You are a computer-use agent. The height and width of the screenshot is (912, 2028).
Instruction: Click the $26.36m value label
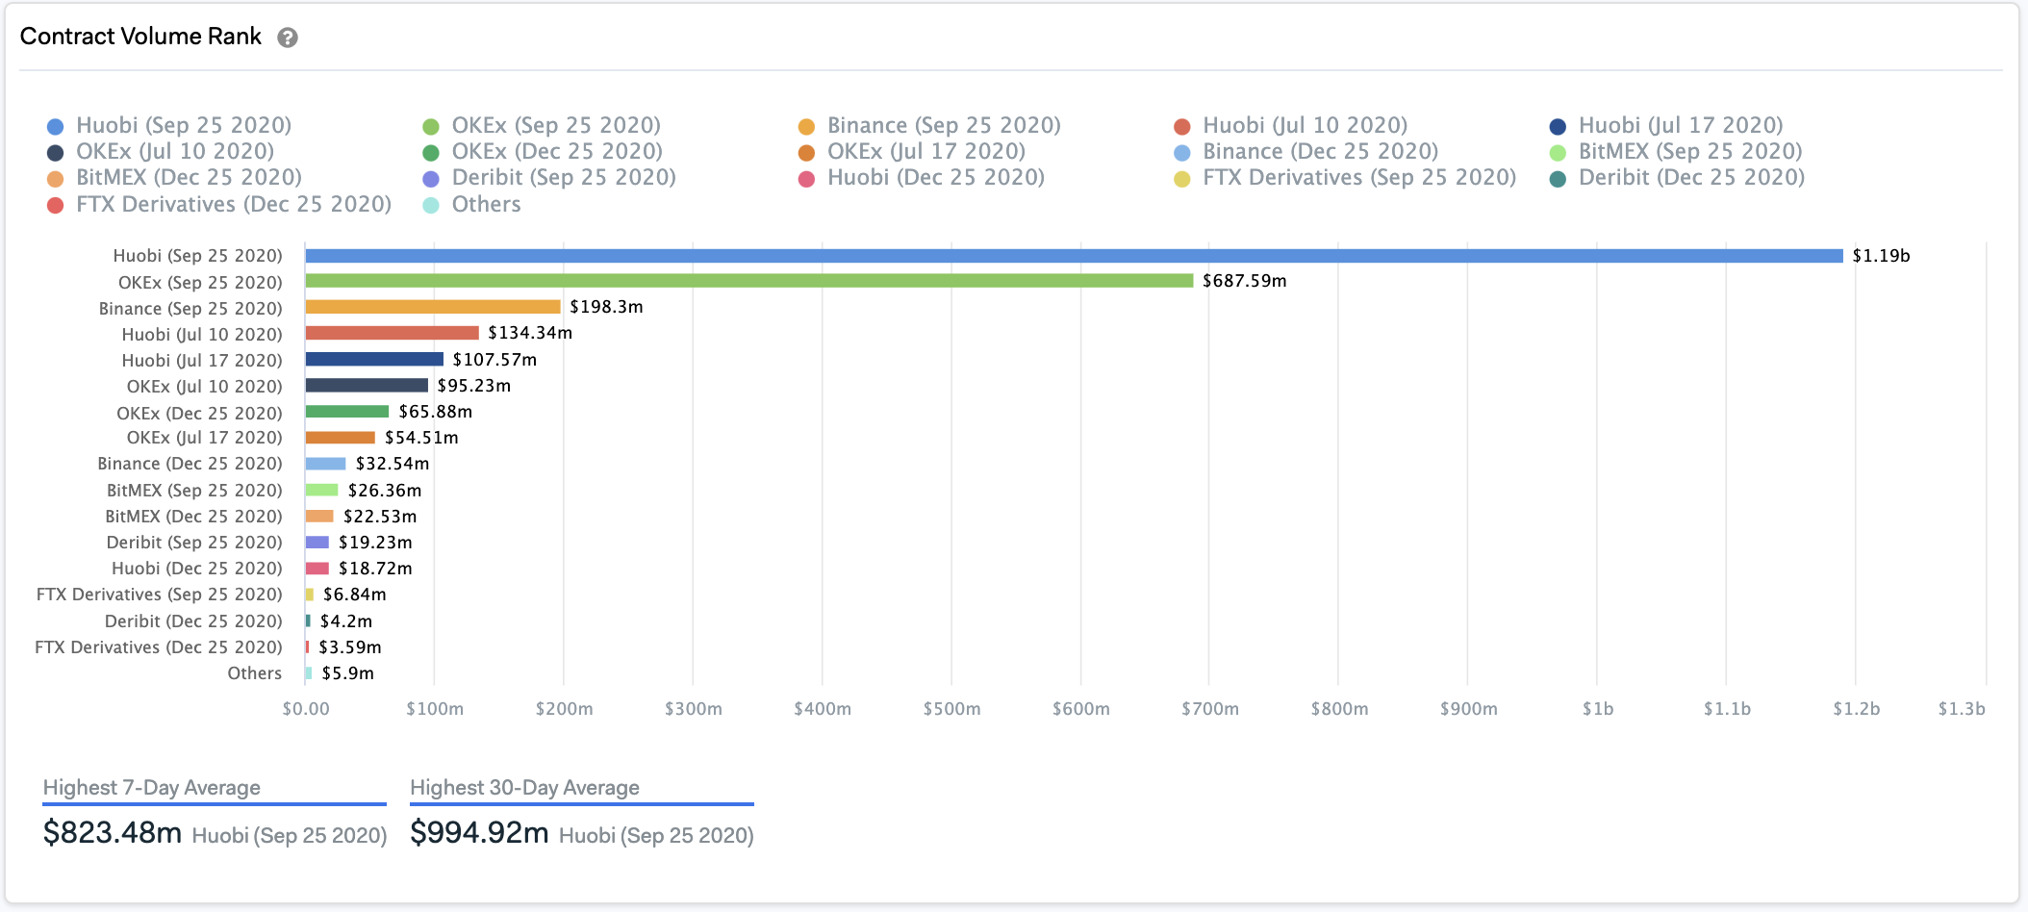(x=385, y=490)
